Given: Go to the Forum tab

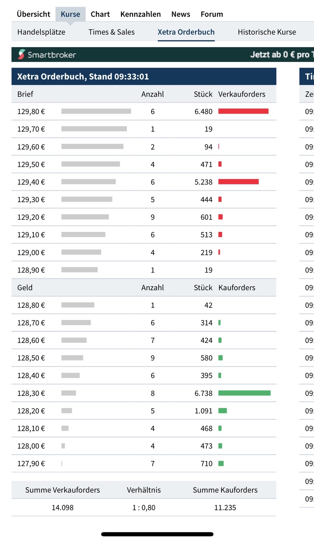Looking at the screenshot, I should [211, 14].
